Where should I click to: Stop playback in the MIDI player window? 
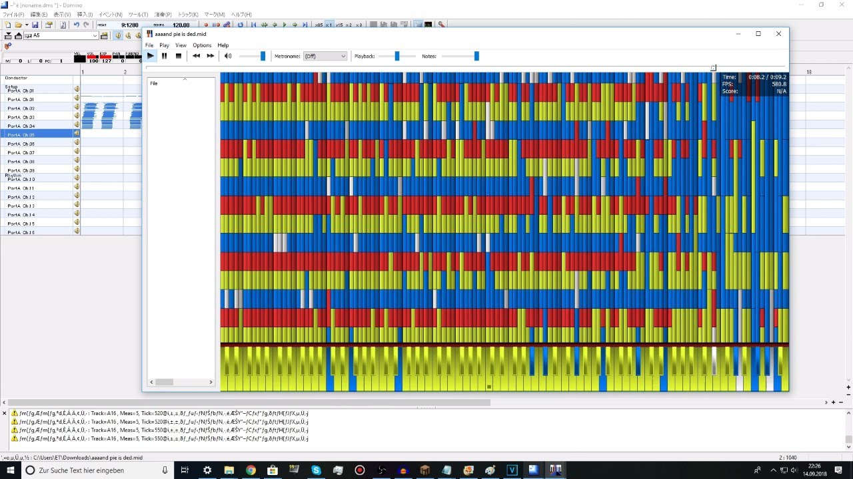click(x=179, y=56)
